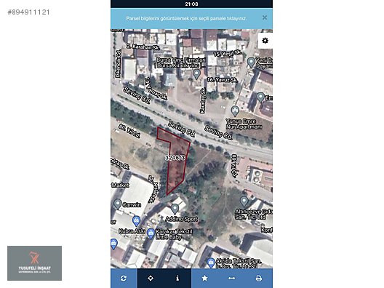This screenshot has height=288, width=384.
Task: Tap the Karakar Tekstil shopping pin
Action: tap(151, 234)
